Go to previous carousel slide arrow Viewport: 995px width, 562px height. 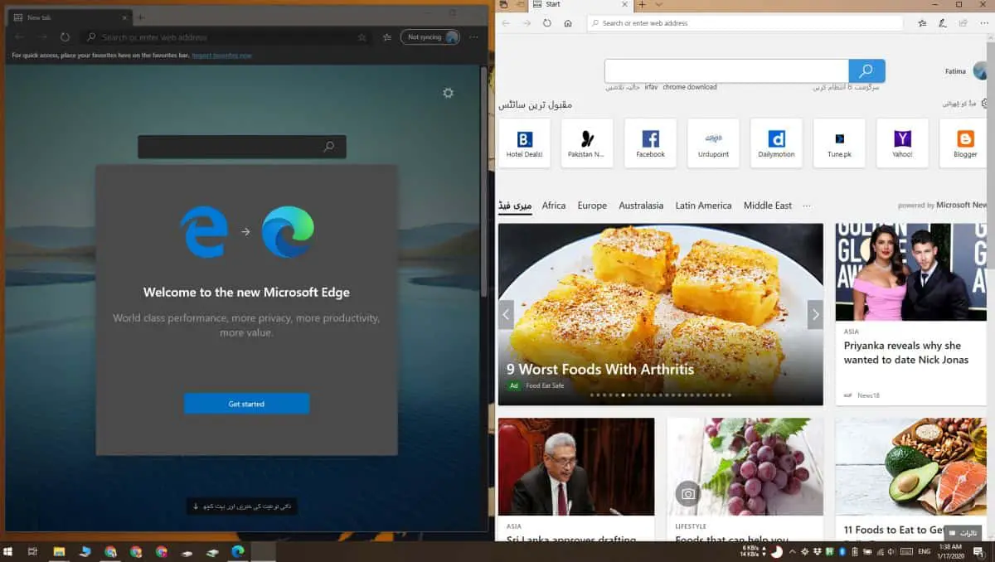tap(506, 315)
